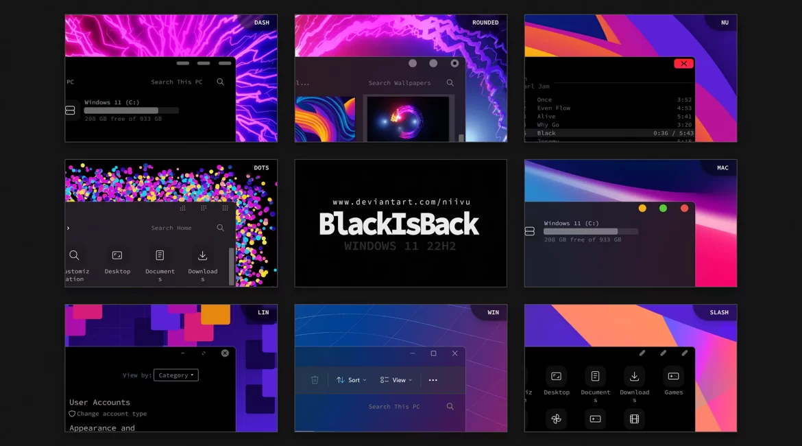Open the Documents folder in the DOTS panel

160,256
